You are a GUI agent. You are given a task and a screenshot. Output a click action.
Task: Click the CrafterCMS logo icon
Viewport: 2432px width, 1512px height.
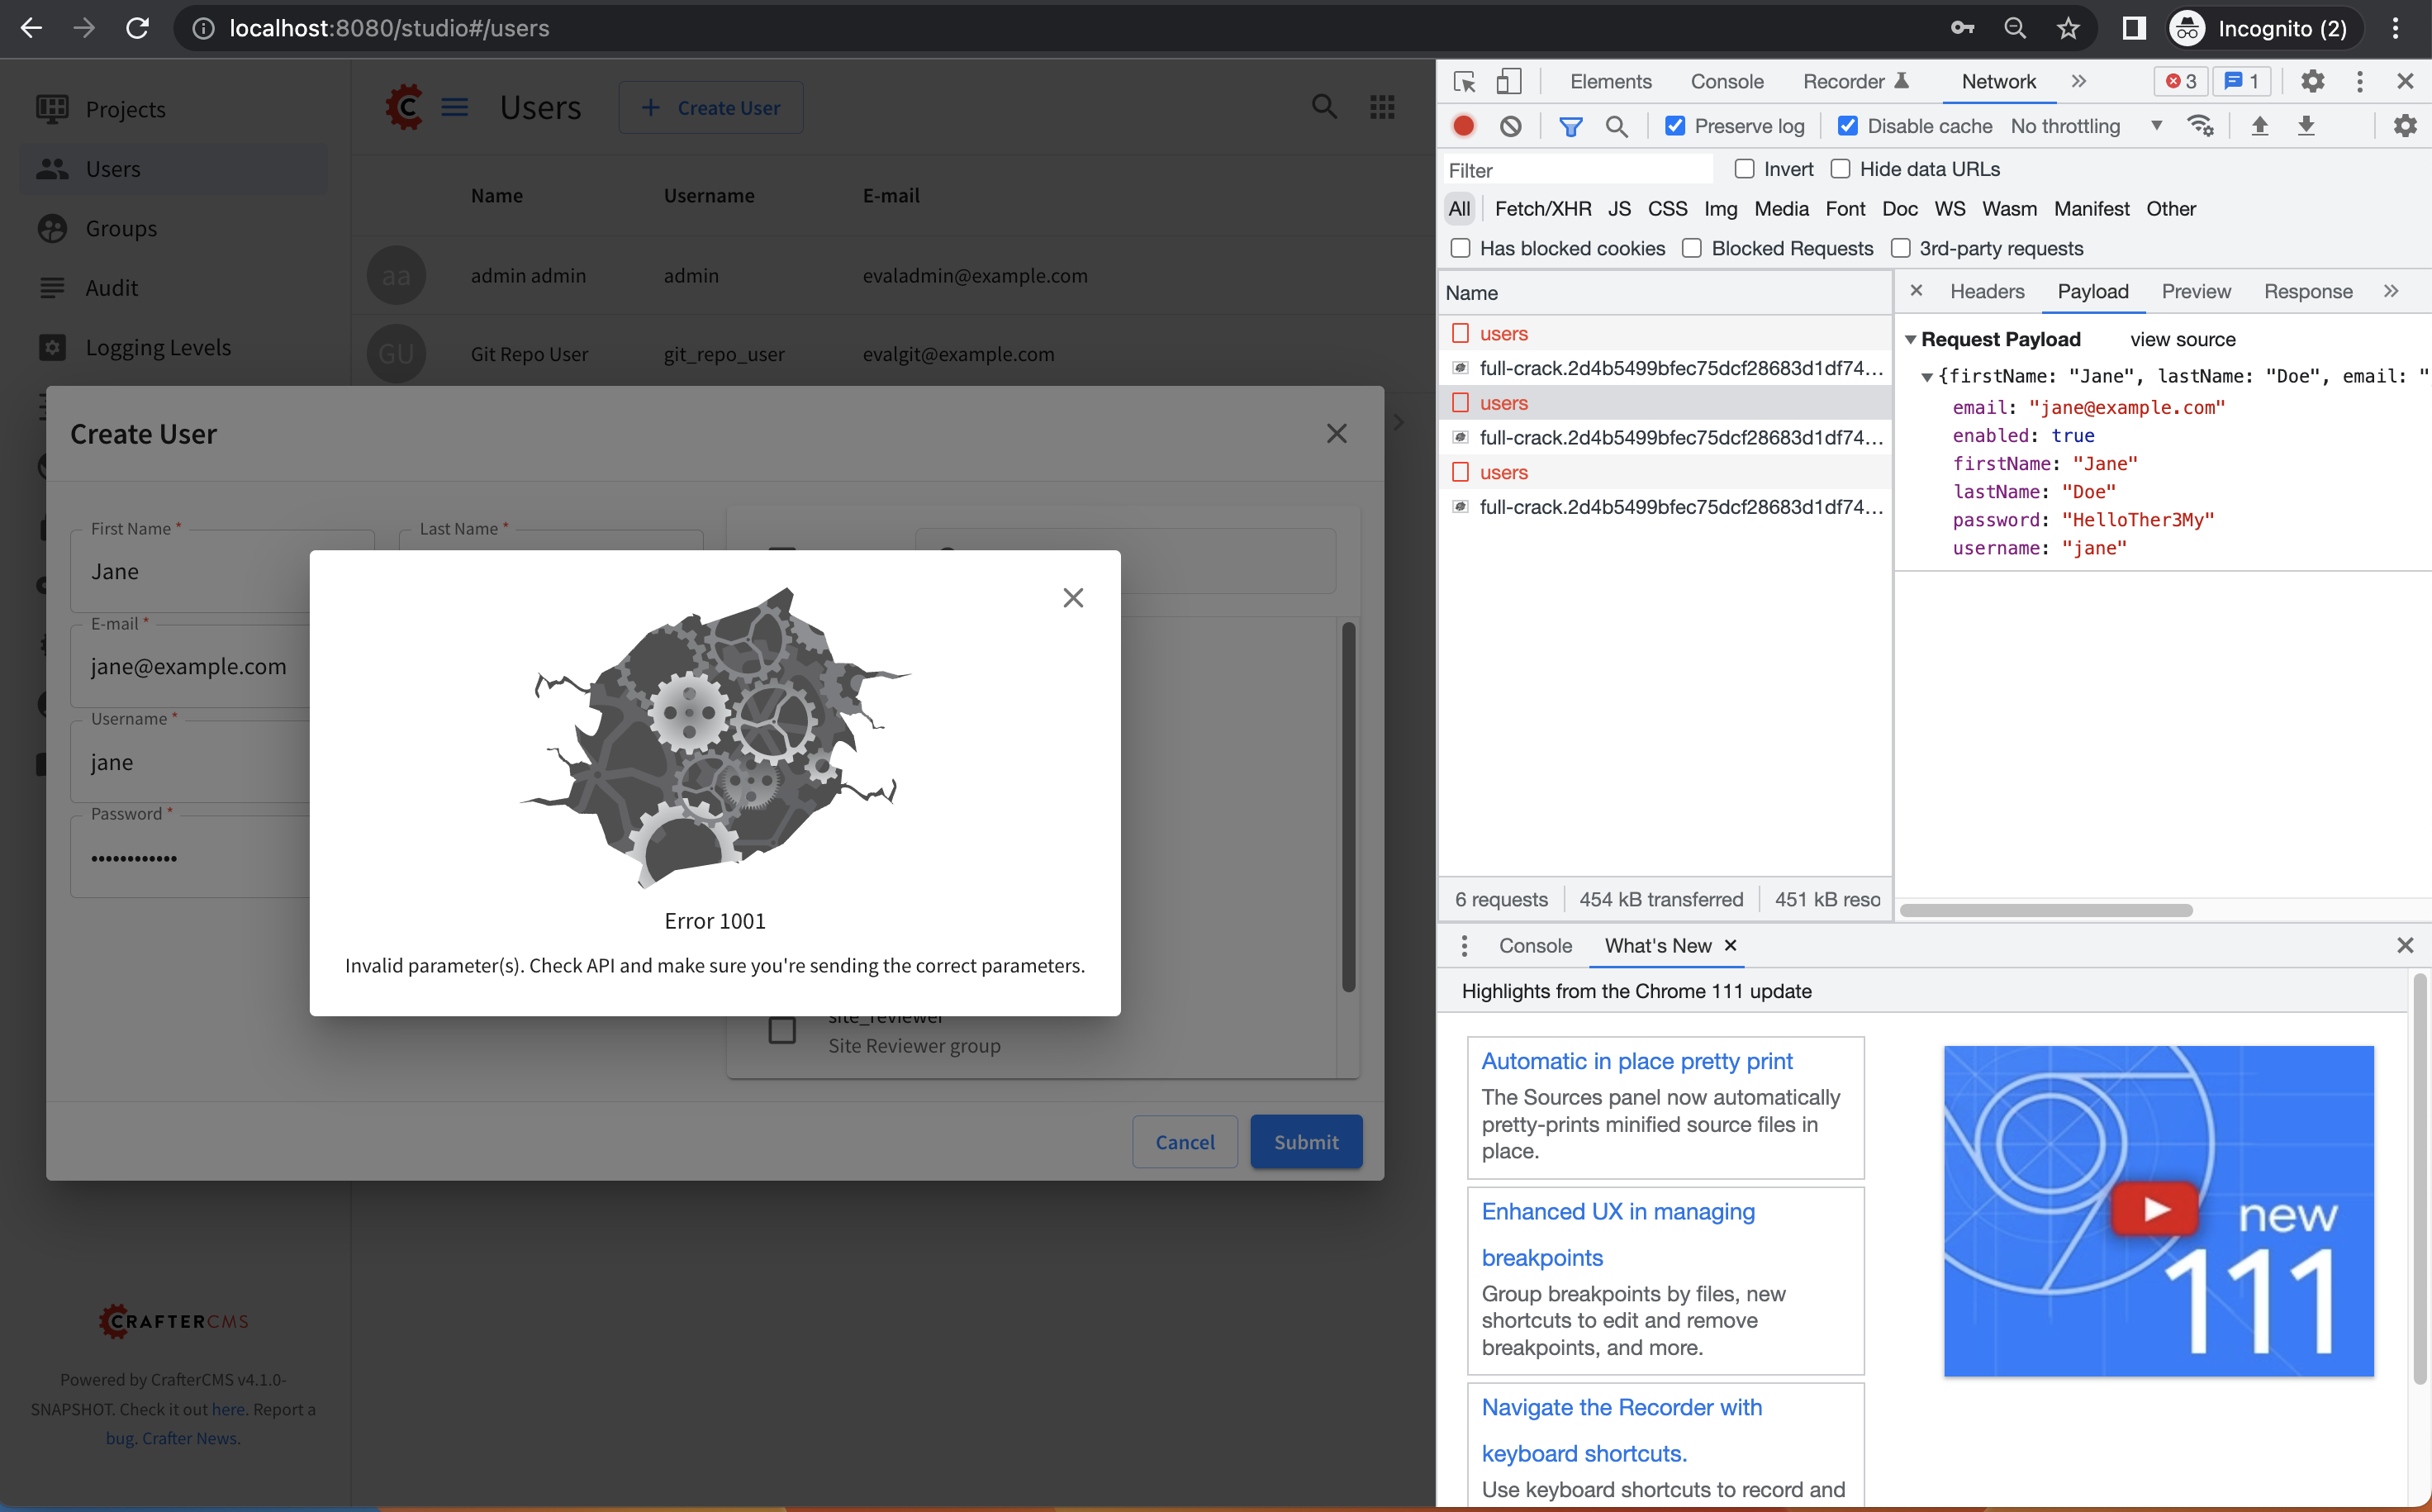click(x=404, y=106)
